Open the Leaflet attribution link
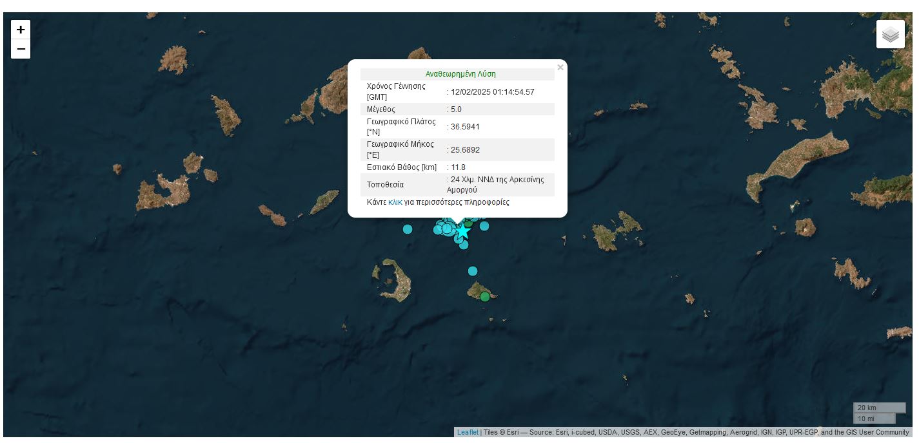919x443 pixels. click(468, 432)
